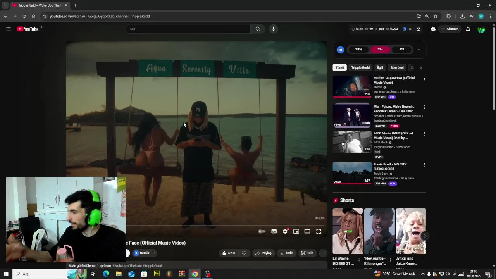
Task: Click the İndir download button
Action: tap(286, 253)
